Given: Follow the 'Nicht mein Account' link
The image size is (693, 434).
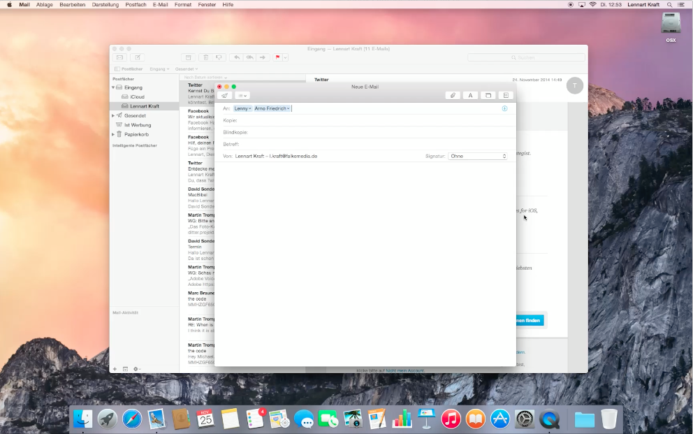Looking at the screenshot, I should click(405, 371).
